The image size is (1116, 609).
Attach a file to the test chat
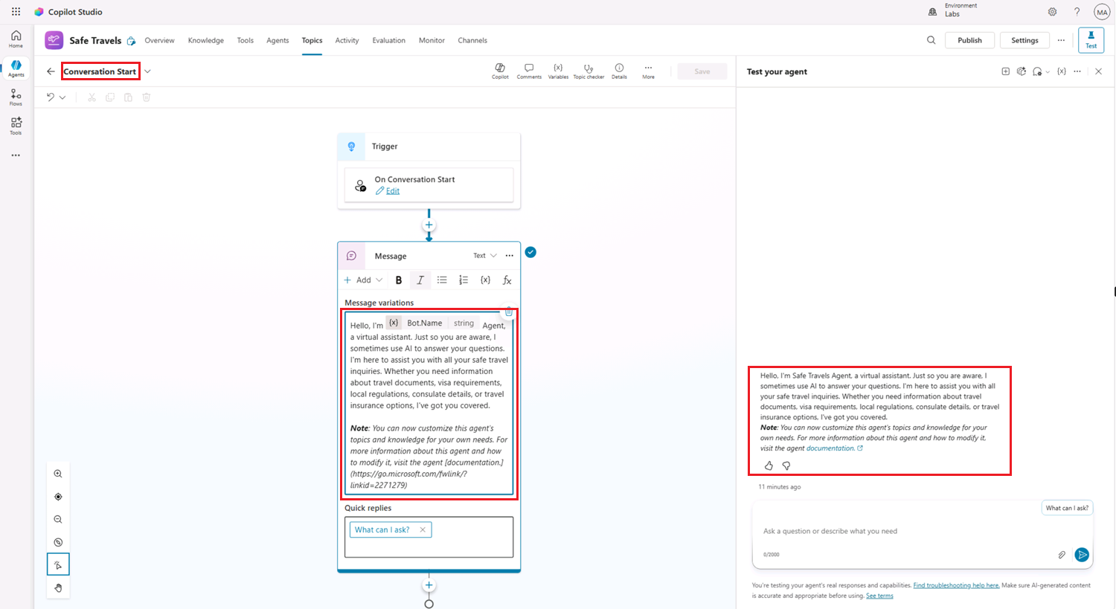pyautogui.click(x=1062, y=555)
